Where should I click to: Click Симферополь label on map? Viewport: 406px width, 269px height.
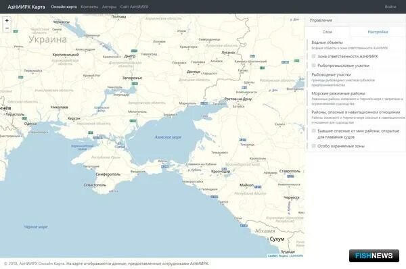(108, 174)
